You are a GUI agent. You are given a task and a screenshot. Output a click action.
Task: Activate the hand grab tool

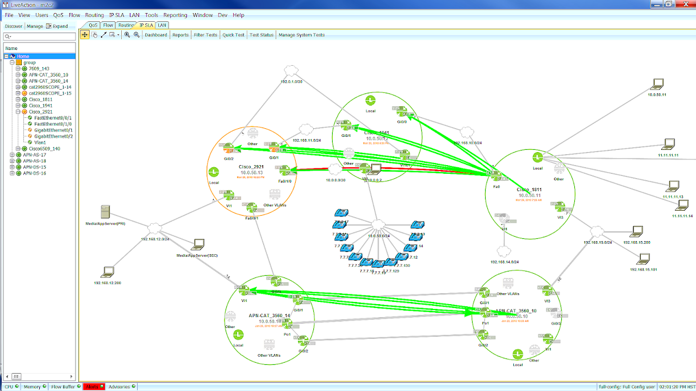(x=95, y=35)
